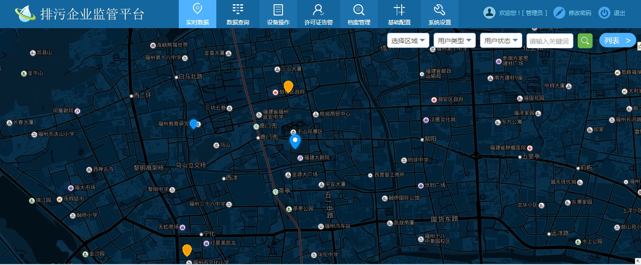Open the 用户状态 dropdown
The height and width of the screenshot is (265, 641).
pyautogui.click(x=501, y=41)
